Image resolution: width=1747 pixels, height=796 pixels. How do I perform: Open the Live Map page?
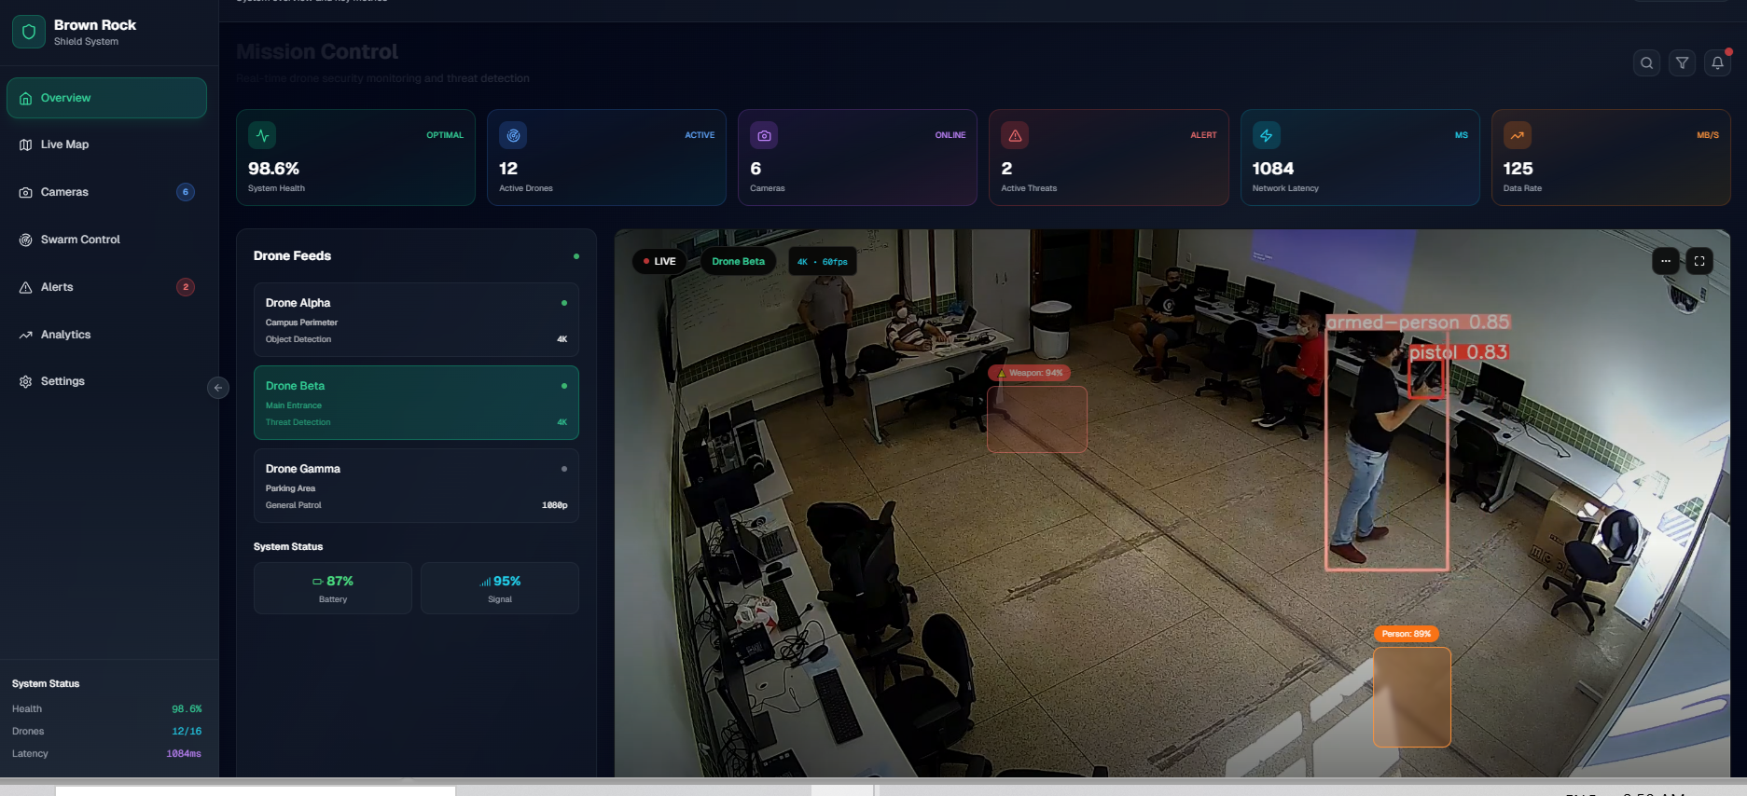[106, 144]
